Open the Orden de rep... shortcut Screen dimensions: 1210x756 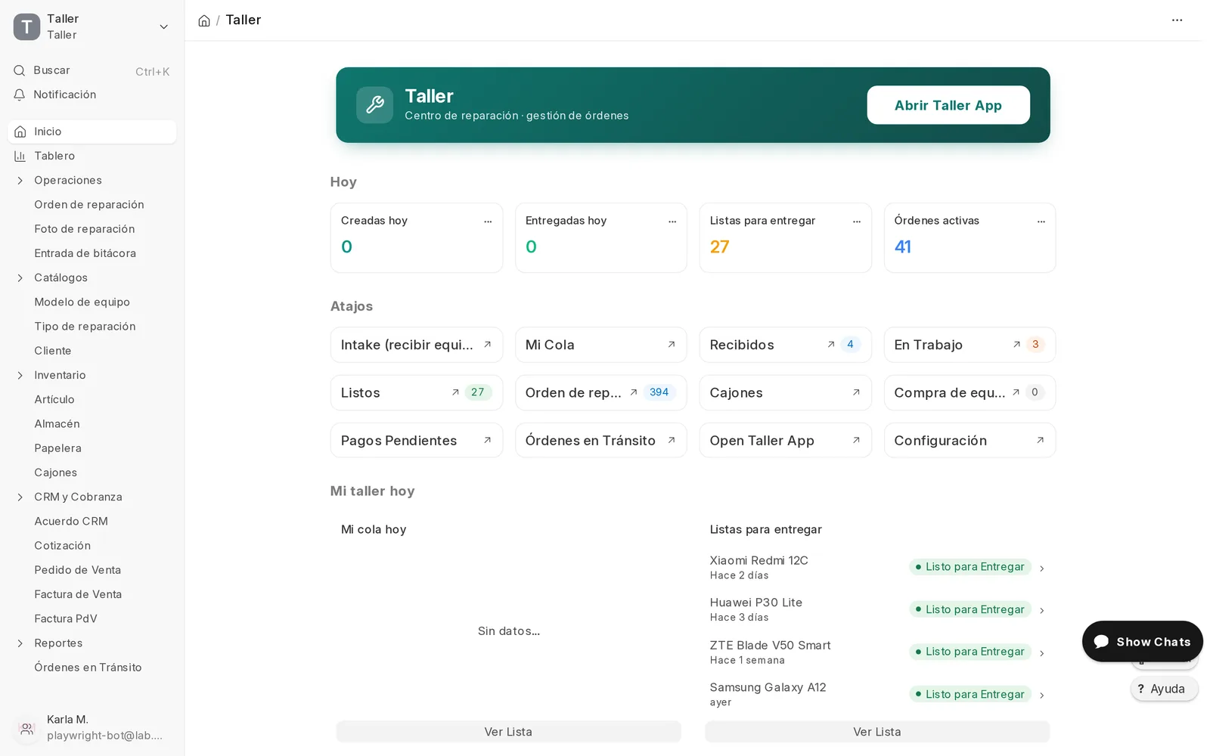601,393
